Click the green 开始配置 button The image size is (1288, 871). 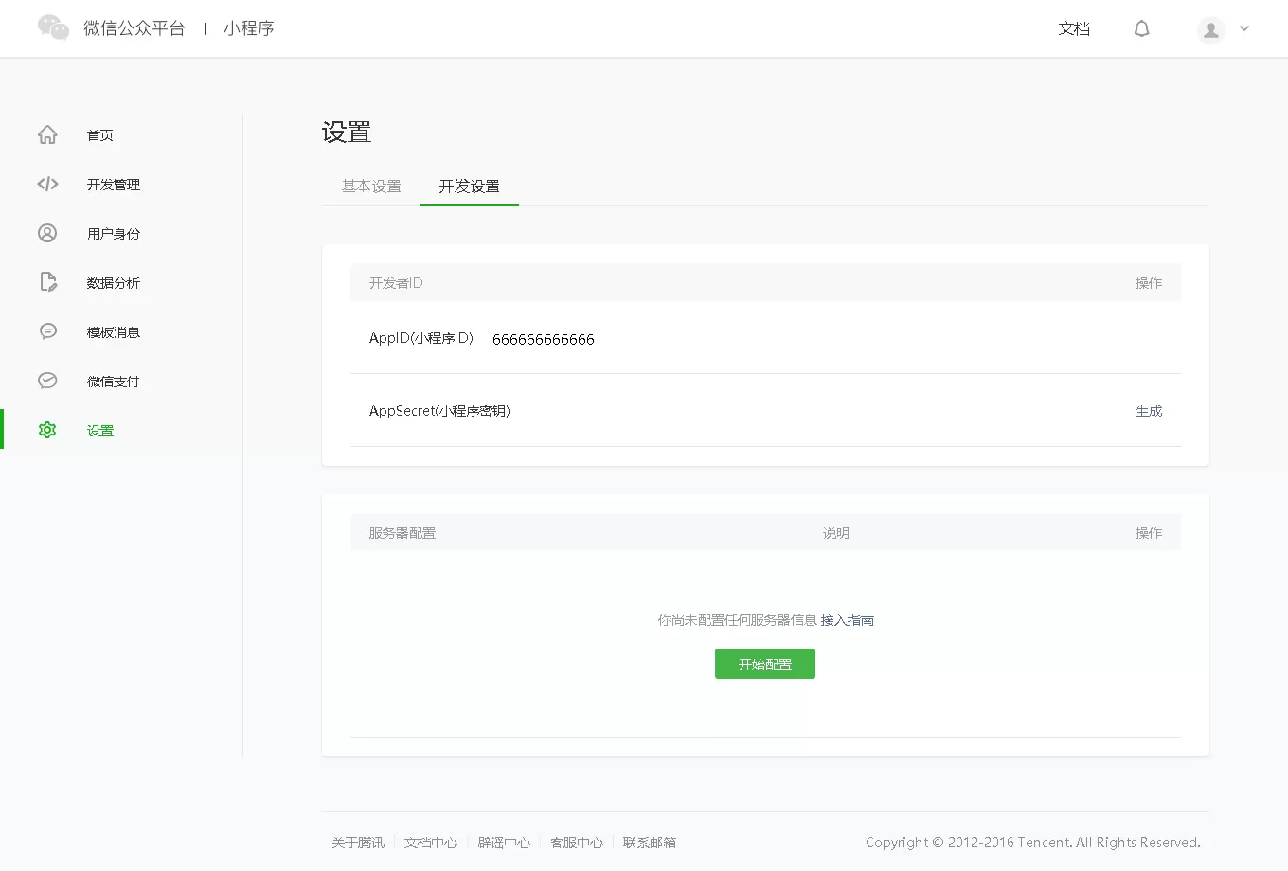pos(765,664)
